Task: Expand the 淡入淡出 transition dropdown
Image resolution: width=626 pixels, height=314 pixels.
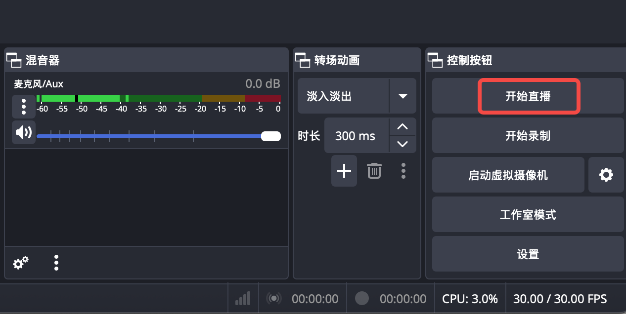Action: click(402, 96)
